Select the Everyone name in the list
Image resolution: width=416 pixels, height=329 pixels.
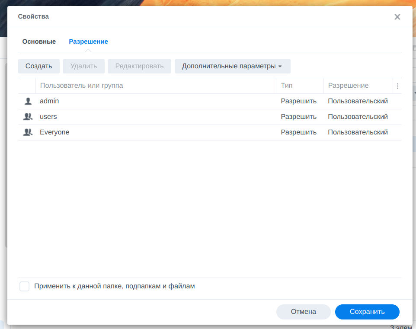[x=54, y=132]
